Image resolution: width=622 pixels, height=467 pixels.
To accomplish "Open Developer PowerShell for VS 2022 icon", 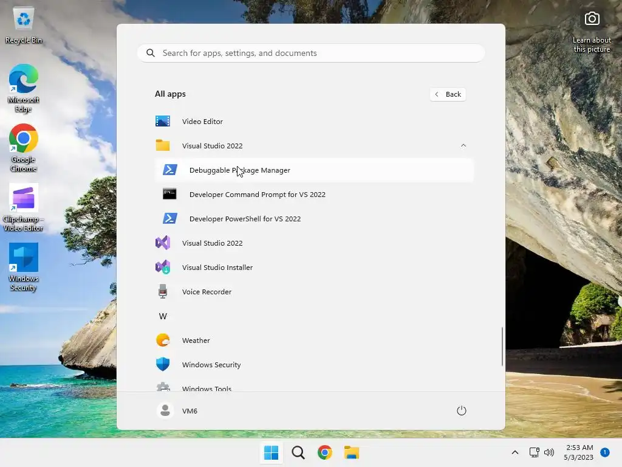I will (170, 218).
